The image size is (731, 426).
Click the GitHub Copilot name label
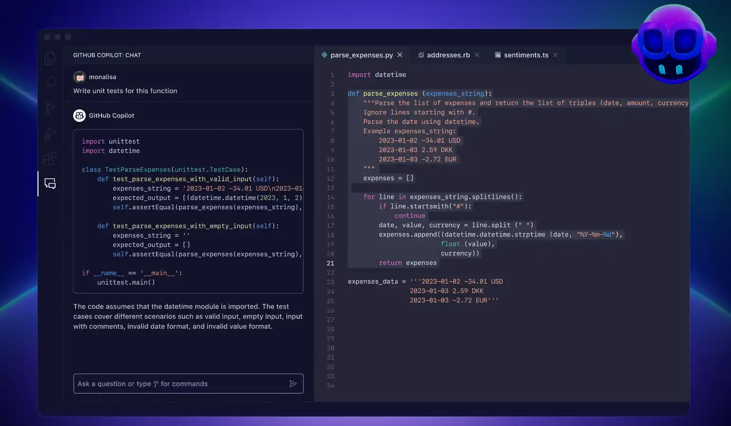(112, 115)
